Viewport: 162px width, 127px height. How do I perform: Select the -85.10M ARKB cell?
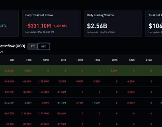click(x=44, y=124)
